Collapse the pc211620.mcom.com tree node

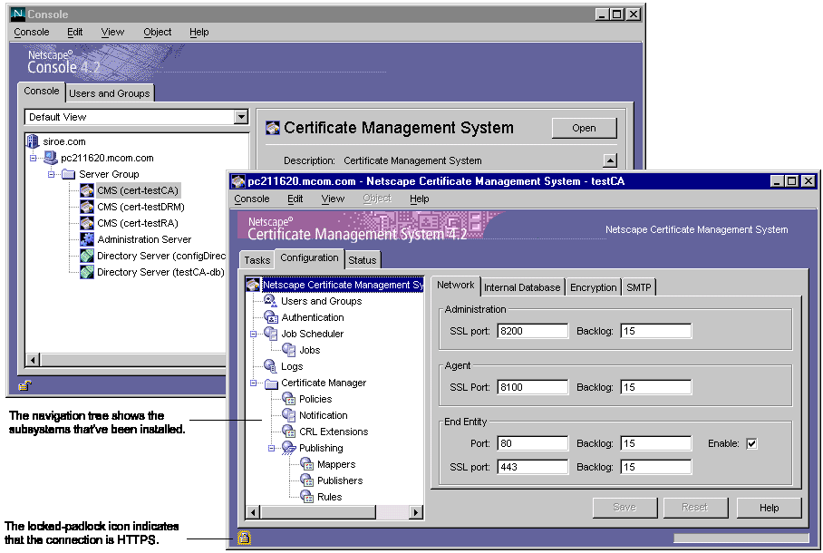[33, 158]
